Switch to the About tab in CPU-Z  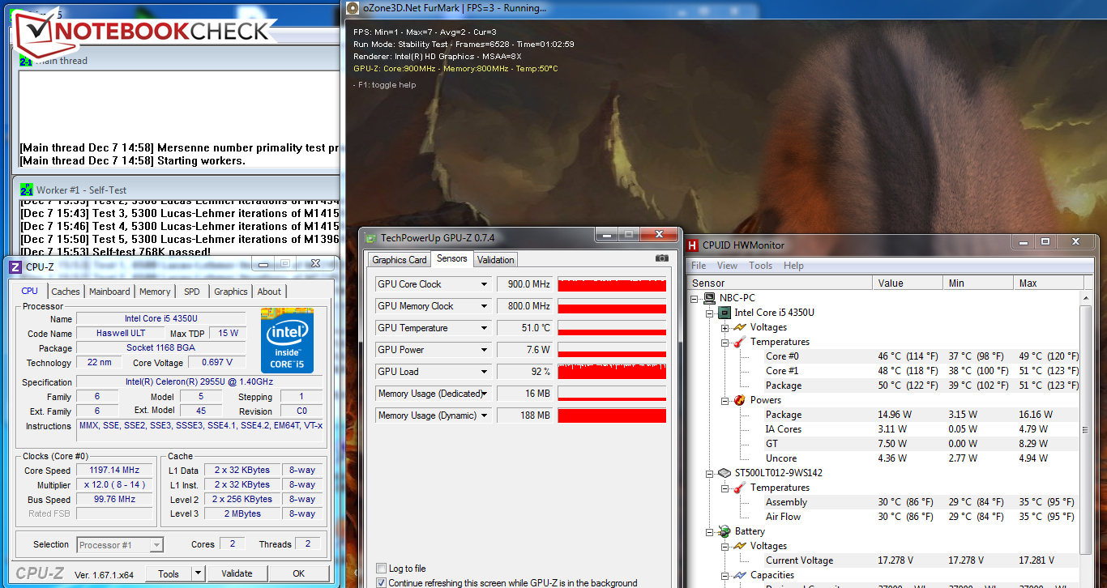[269, 292]
